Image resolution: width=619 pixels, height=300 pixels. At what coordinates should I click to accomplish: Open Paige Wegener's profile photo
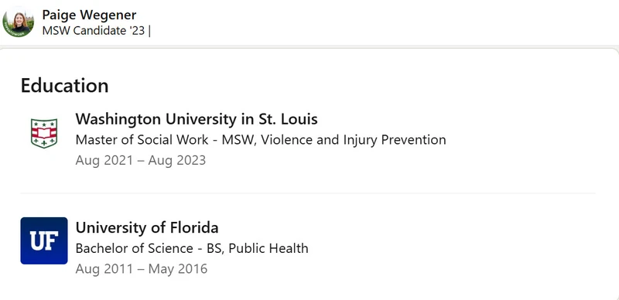pyautogui.click(x=18, y=22)
